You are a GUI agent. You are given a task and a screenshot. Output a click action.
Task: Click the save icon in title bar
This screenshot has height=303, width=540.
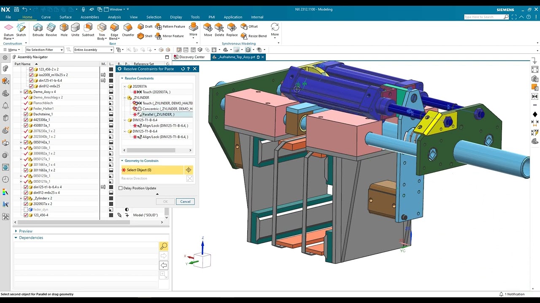(16, 9)
